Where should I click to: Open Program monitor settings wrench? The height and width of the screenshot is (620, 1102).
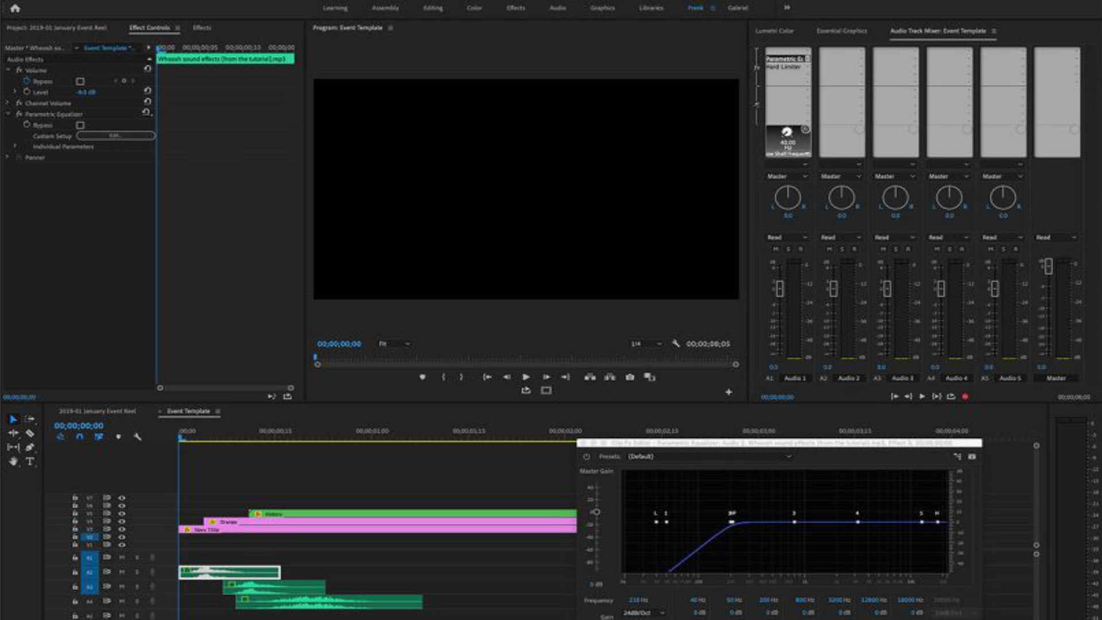tap(676, 343)
